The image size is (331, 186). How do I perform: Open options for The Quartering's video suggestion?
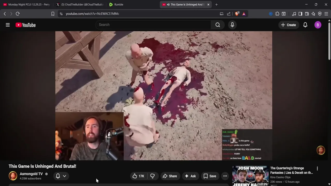pyautogui.click(x=317, y=168)
